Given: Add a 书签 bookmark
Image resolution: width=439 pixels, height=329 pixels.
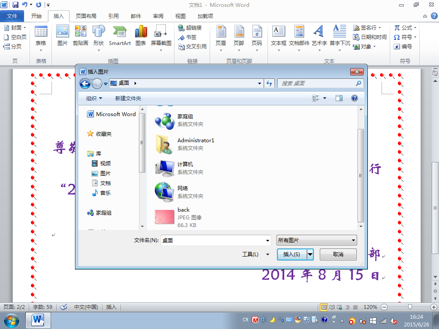Looking at the screenshot, I should point(187,37).
